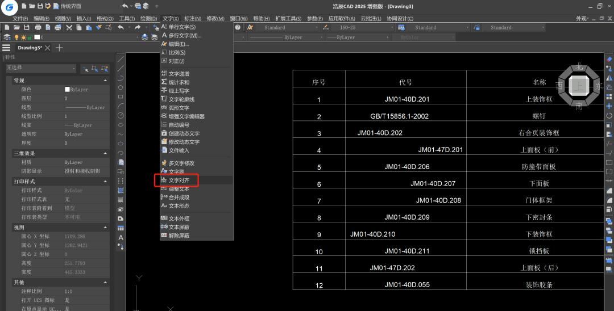Collapse the 打印样式 section

(x=105, y=181)
